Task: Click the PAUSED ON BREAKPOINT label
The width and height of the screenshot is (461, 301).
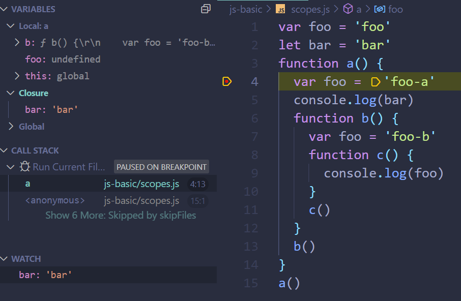Action: (161, 167)
